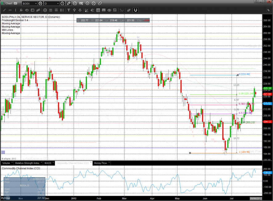Click the Volume study tab
This screenshot has height=201, width=273.
[x=6, y=163]
